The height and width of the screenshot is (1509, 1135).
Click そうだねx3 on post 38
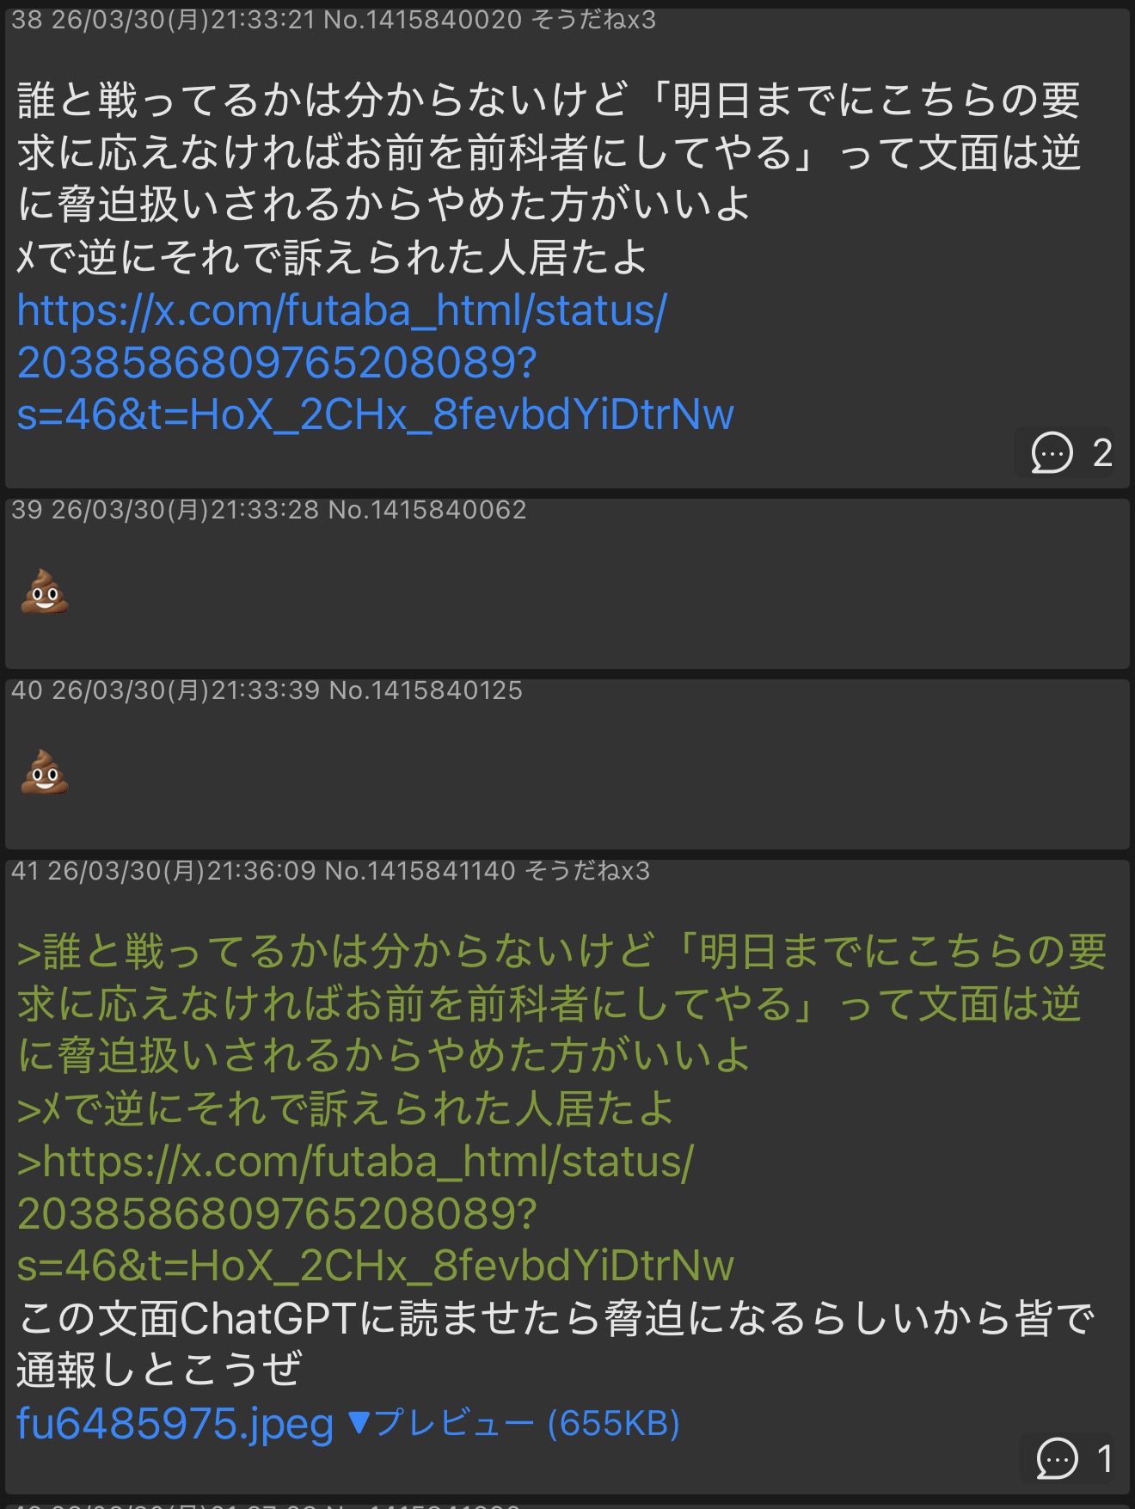point(594,20)
